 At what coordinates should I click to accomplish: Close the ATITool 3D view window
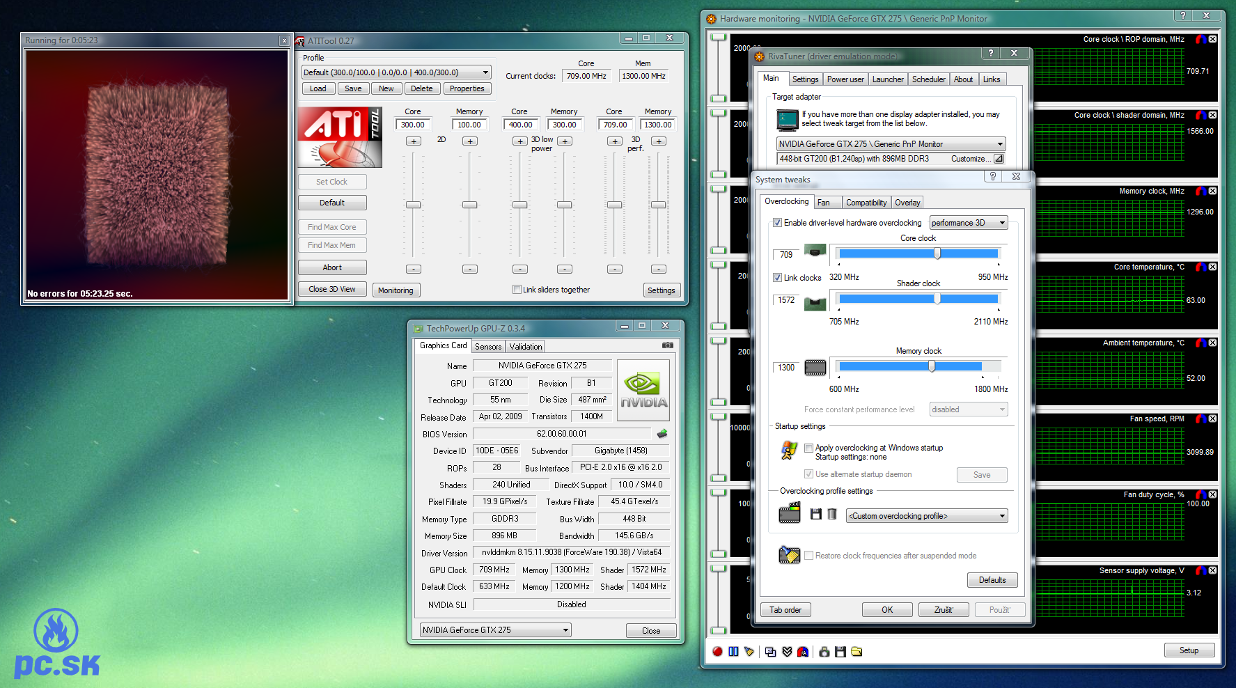click(284, 41)
